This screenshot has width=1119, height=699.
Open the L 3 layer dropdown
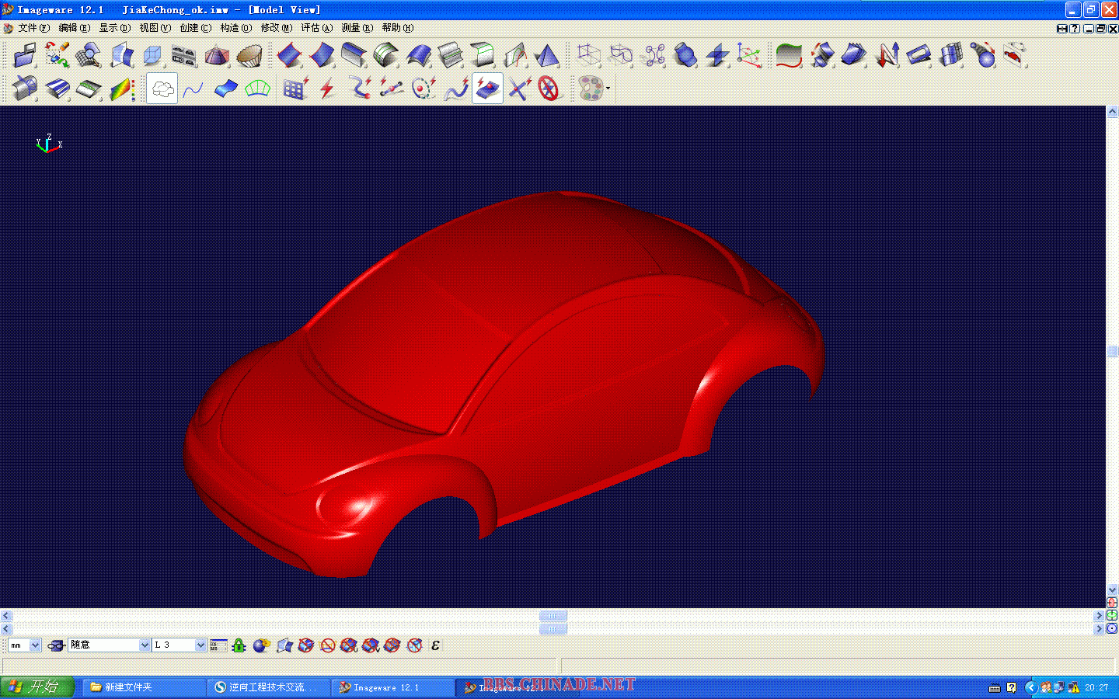(200, 645)
